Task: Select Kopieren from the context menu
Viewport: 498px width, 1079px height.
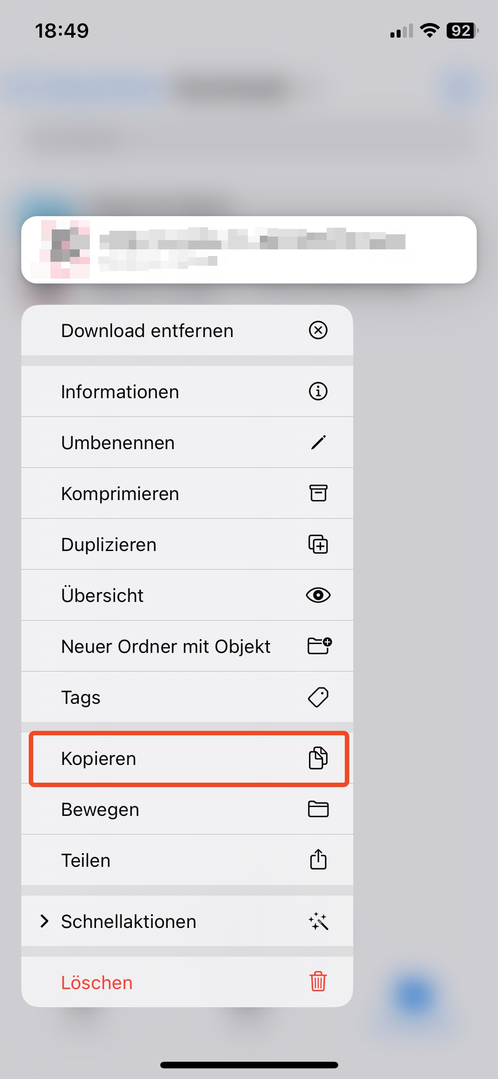Action: click(99, 759)
